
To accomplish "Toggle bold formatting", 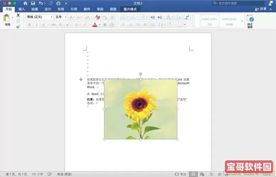I will pyautogui.click(x=29, y=25).
